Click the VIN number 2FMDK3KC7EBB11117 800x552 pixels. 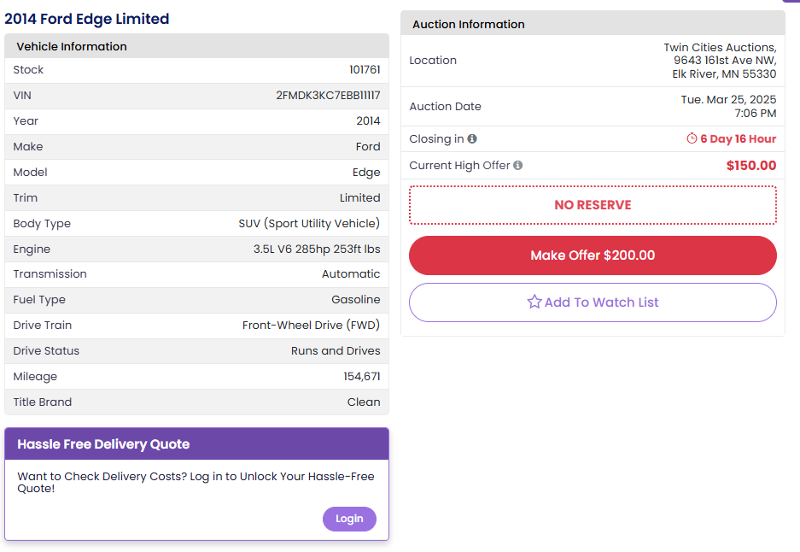point(328,96)
